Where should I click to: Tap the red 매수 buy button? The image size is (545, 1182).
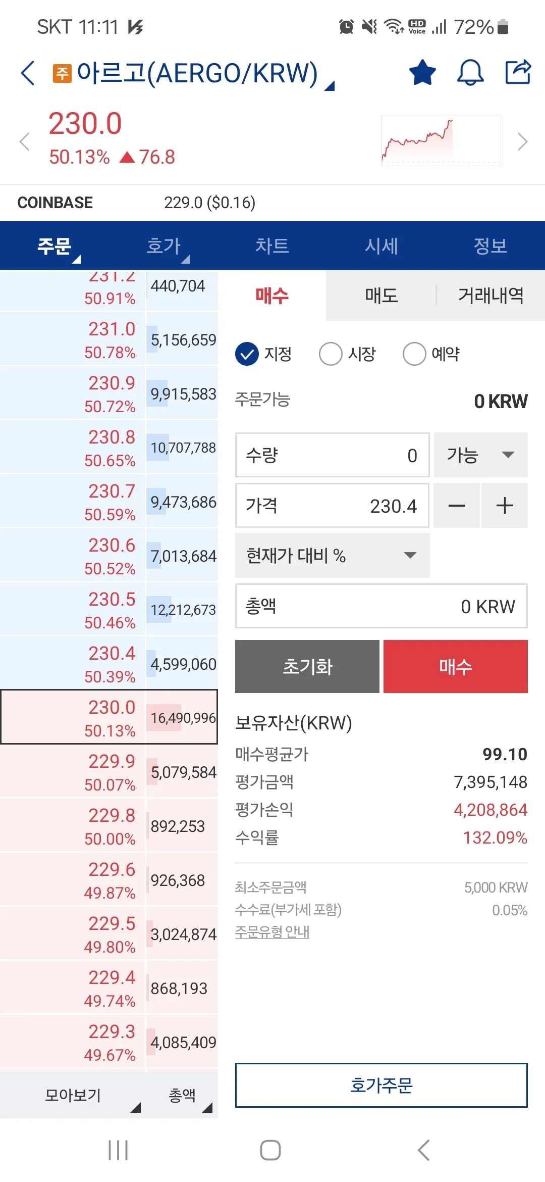click(x=456, y=666)
